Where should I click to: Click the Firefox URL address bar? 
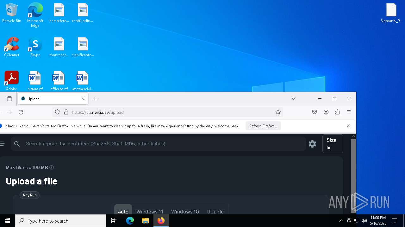click(x=168, y=112)
